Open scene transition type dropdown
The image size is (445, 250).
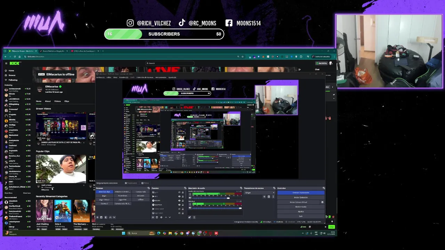pos(260,193)
